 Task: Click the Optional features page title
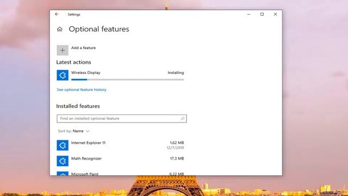[x=99, y=29]
